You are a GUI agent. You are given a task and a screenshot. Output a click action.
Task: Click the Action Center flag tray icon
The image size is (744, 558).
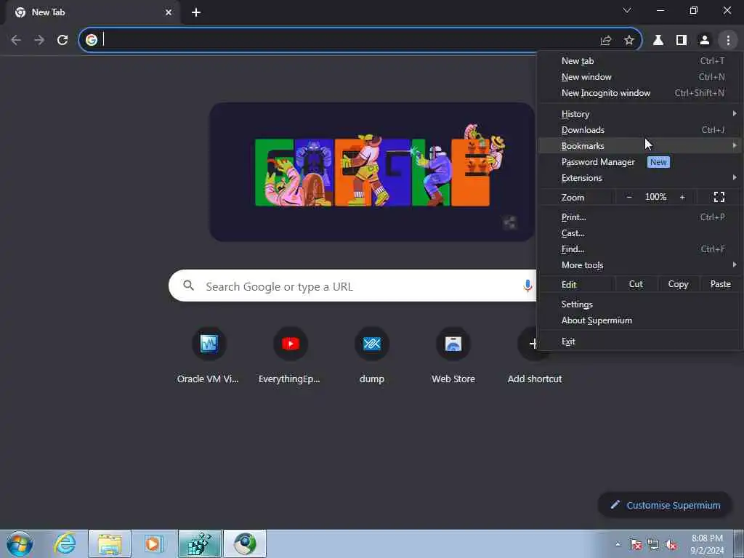click(x=636, y=545)
